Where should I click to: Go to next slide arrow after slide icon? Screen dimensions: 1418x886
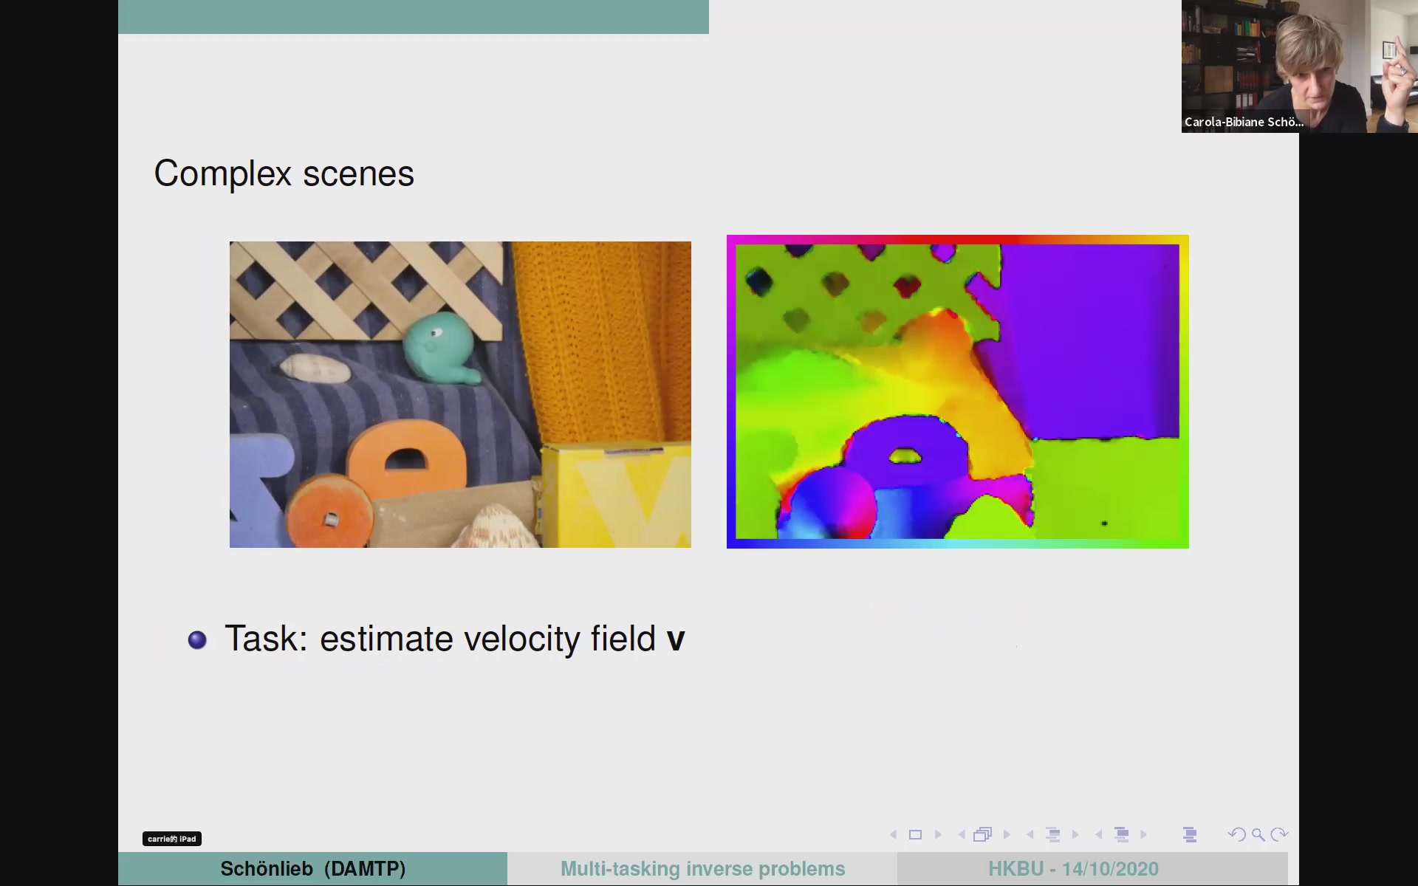pos(938,834)
